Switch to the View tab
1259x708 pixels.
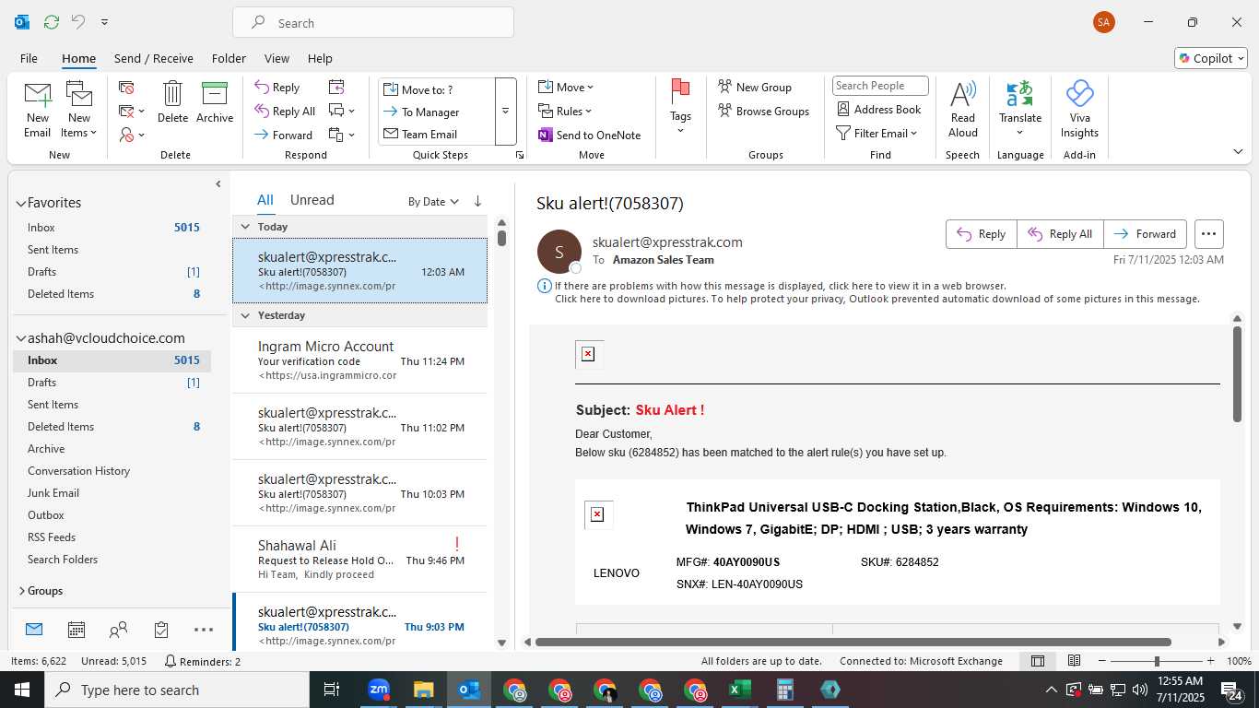pyautogui.click(x=277, y=58)
